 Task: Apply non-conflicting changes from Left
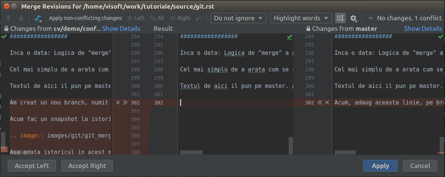136,18
